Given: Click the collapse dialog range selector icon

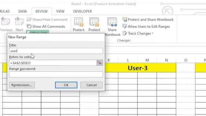Looking at the screenshot, I should tap(99, 63).
